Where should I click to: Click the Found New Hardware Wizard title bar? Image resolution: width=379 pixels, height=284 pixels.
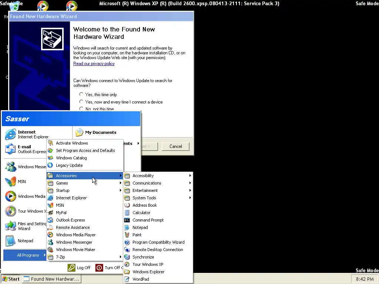coord(101,16)
